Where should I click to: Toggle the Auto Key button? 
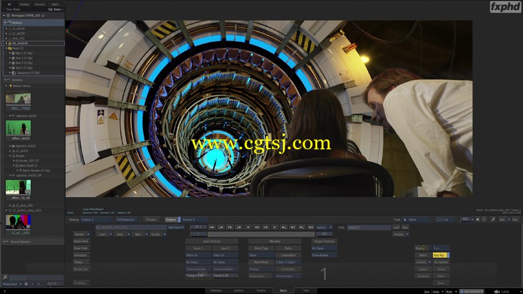pos(441,255)
